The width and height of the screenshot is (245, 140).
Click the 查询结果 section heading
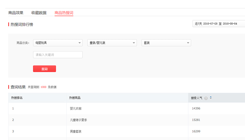18,87
